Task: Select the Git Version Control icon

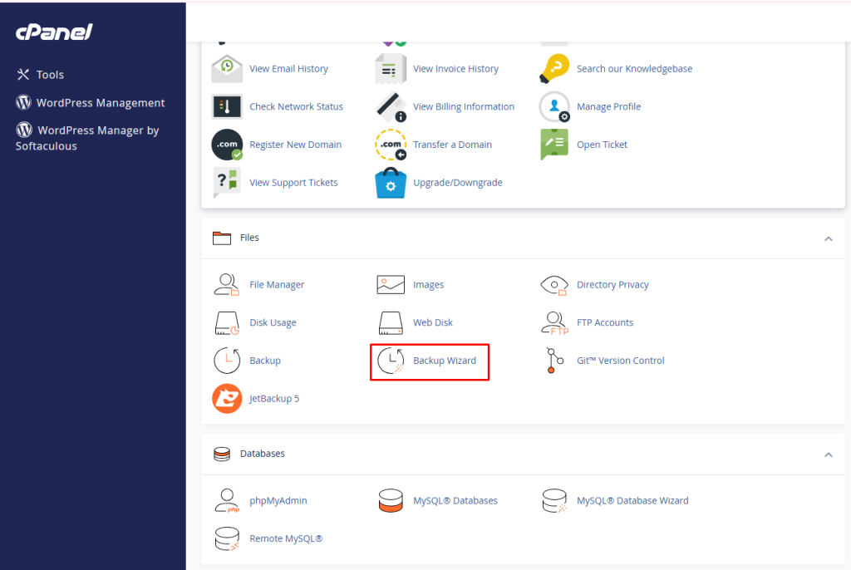Action: pyautogui.click(x=554, y=361)
